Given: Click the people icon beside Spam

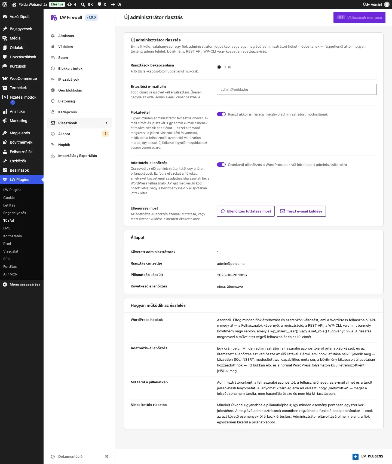Looking at the screenshot, I should tap(53, 57).
